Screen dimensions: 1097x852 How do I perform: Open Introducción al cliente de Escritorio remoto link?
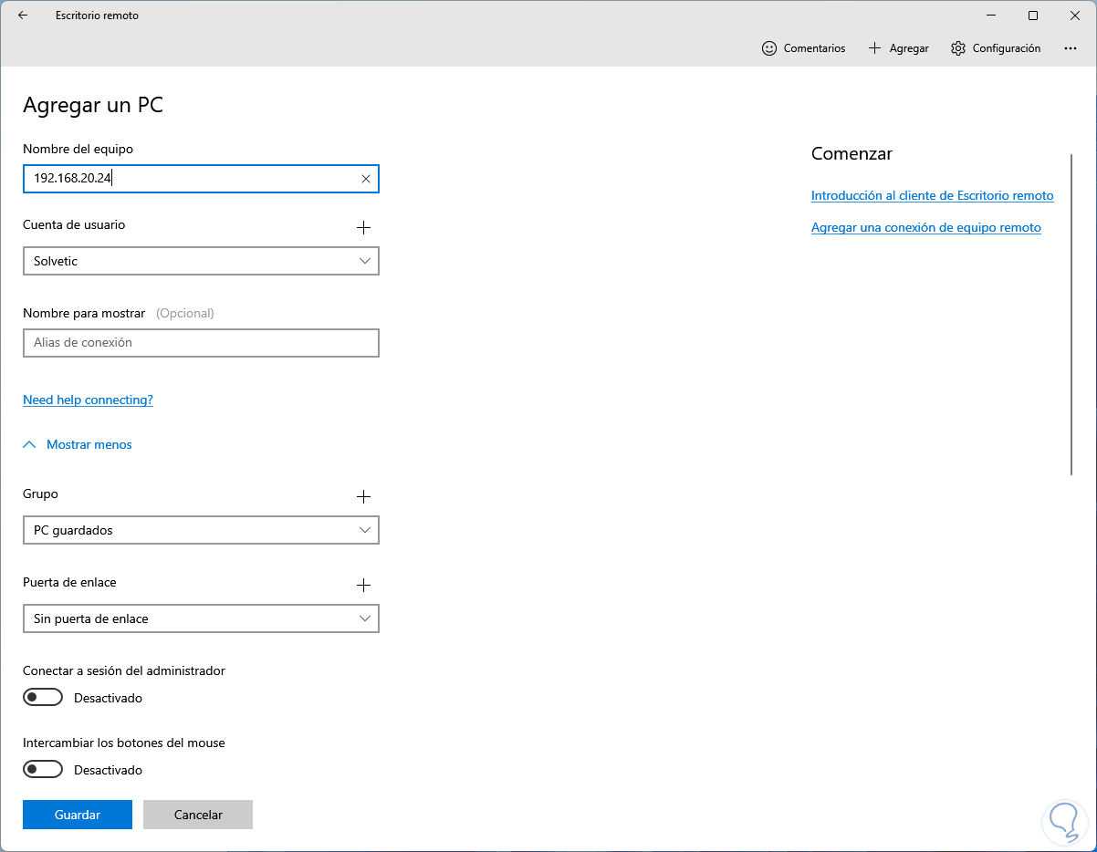click(x=932, y=196)
